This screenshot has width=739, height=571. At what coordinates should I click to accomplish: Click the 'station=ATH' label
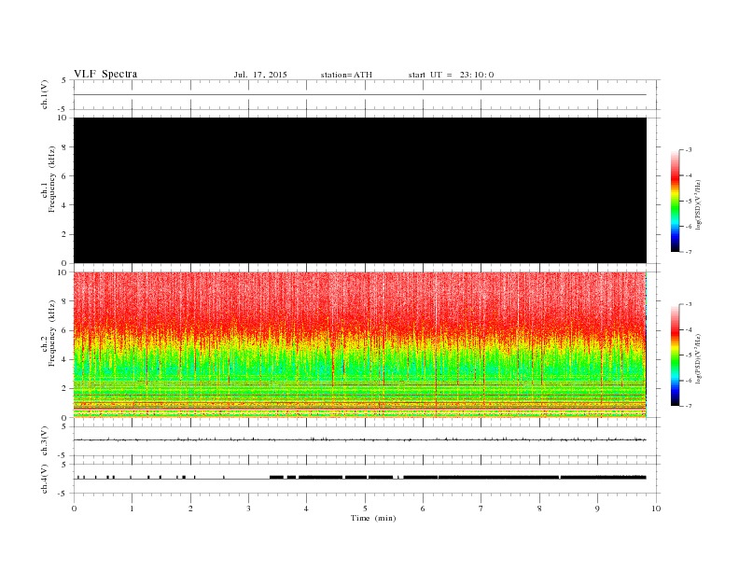[346, 75]
